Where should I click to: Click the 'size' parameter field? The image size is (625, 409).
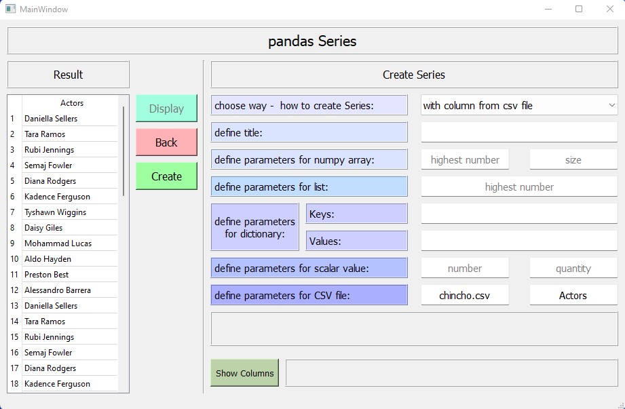(x=573, y=159)
